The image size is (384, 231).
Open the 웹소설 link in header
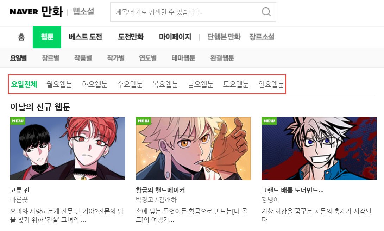click(83, 12)
